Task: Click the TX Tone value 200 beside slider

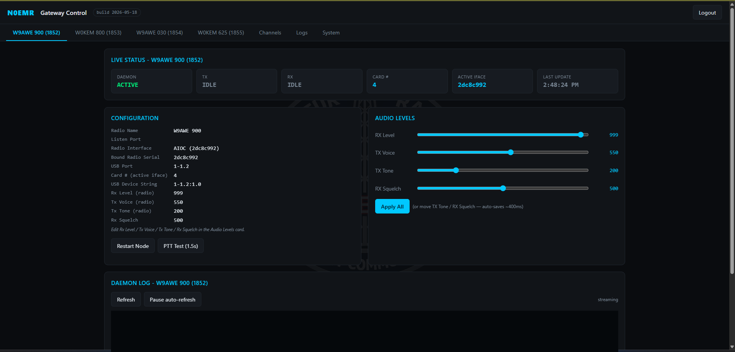Action: [x=614, y=171]
